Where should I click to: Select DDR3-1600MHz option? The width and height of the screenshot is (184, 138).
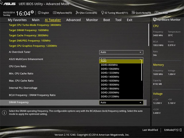(x=120, y=81)
